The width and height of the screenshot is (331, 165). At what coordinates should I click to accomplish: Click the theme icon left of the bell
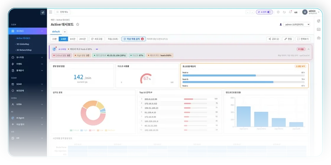284,12
